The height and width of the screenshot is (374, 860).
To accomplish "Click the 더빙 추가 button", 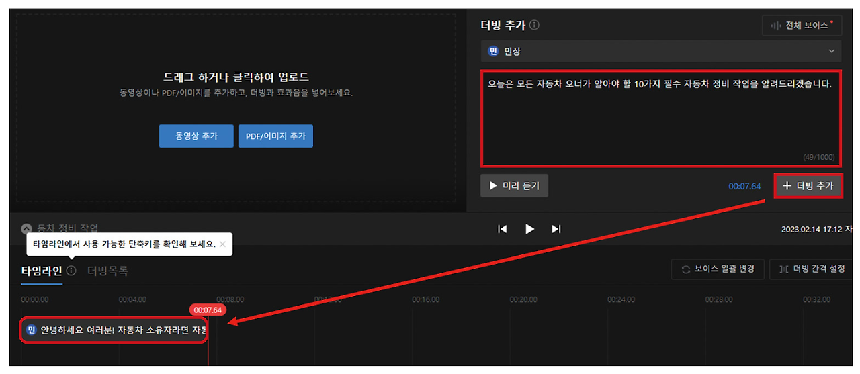I will point(808,186).
